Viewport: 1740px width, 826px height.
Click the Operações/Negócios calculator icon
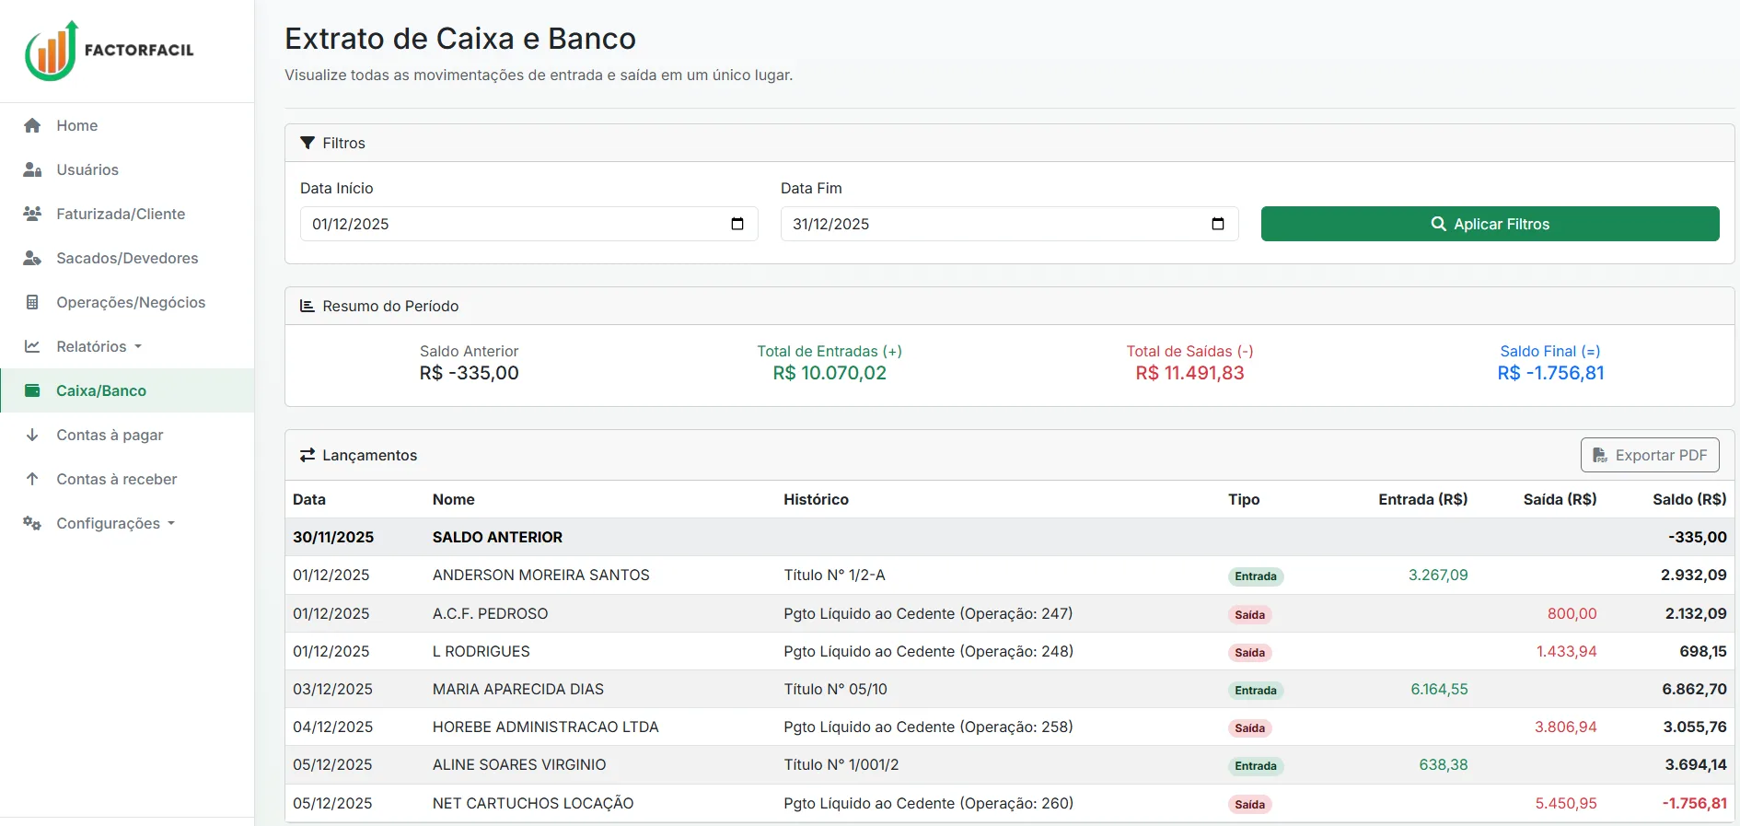32,302
